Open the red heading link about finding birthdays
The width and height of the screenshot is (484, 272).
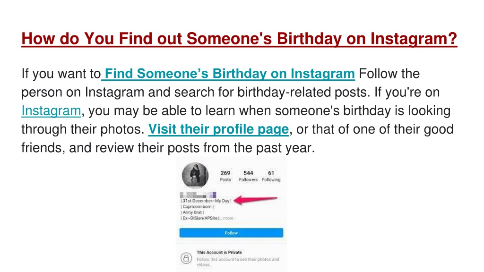click(x=239, y=39)
